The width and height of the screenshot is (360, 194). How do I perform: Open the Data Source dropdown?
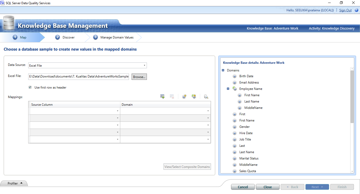[x=145, y=65]
